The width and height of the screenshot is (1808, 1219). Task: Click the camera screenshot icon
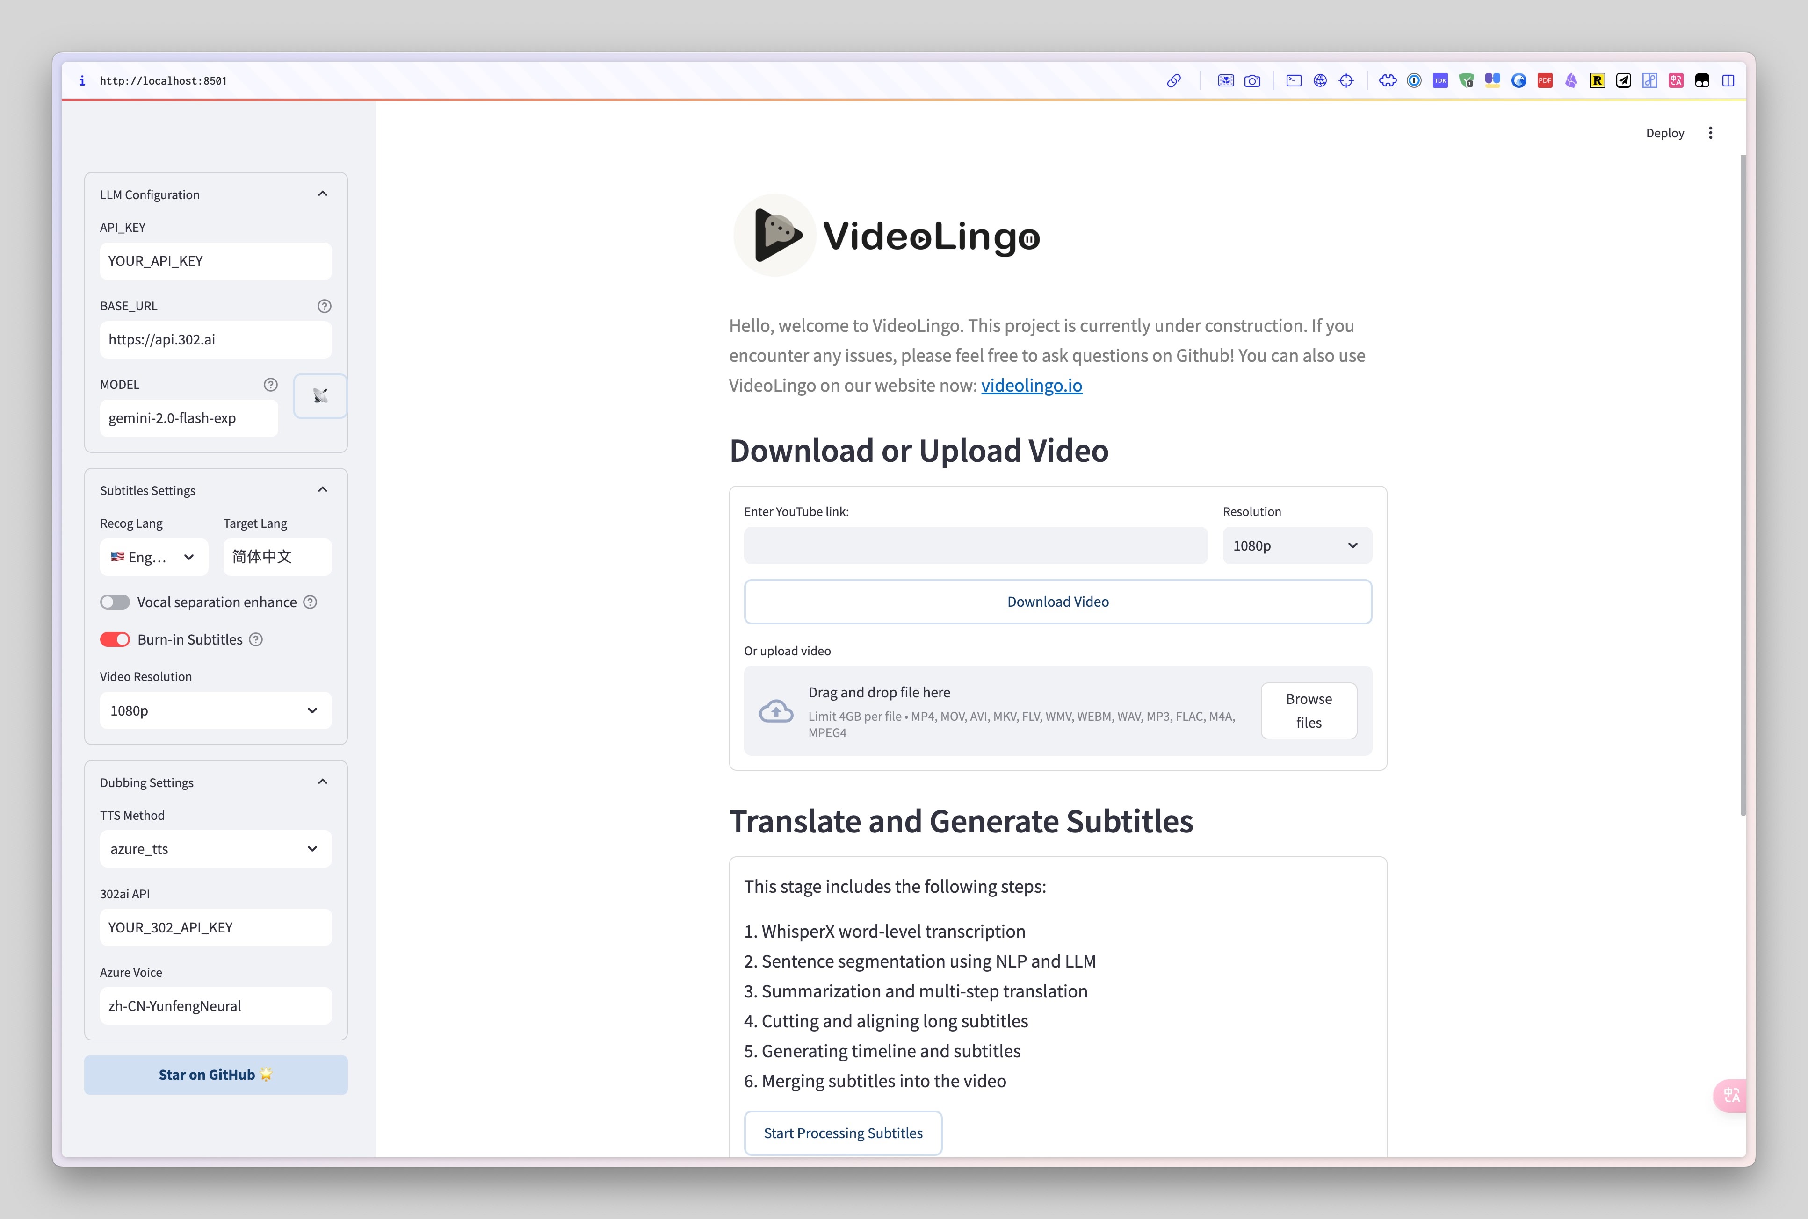(1252, 80)
